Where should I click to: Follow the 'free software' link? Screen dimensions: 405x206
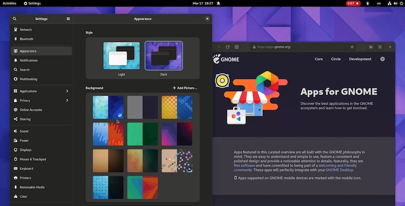245,166
